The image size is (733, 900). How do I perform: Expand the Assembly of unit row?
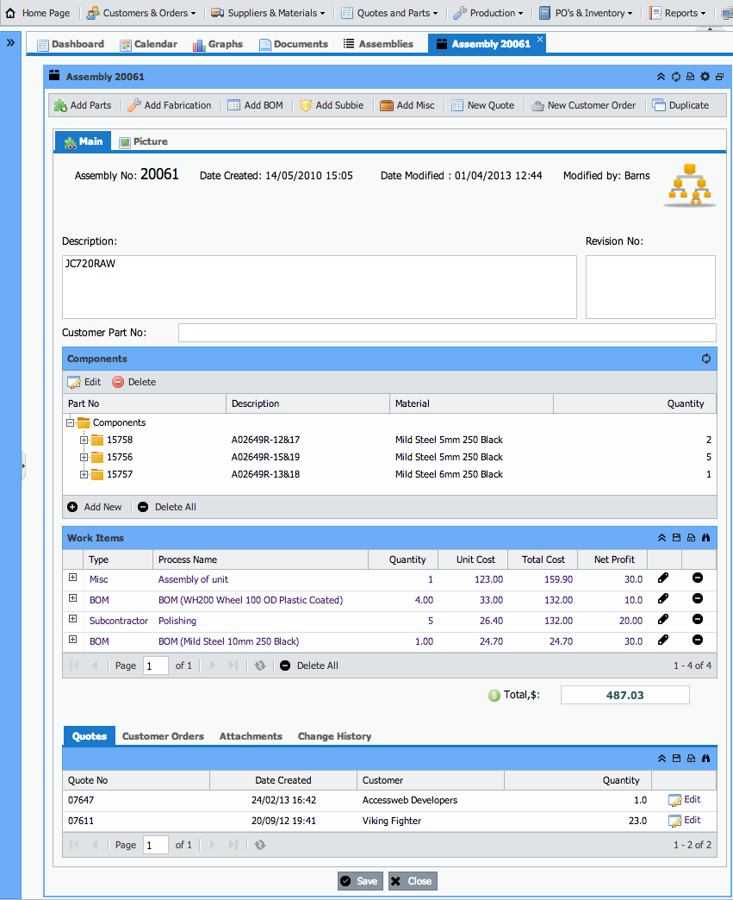73,578
